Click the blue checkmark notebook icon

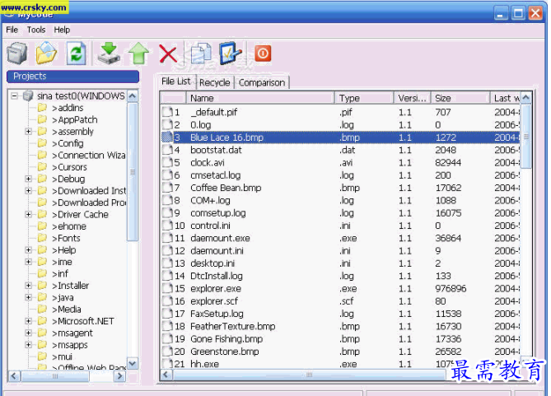230,54
